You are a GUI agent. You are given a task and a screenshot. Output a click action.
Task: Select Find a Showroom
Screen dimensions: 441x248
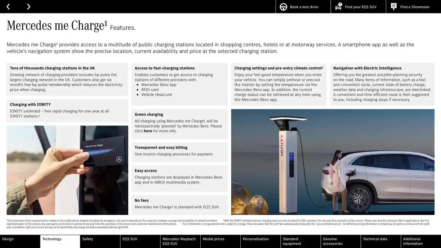tap(414, 7)
